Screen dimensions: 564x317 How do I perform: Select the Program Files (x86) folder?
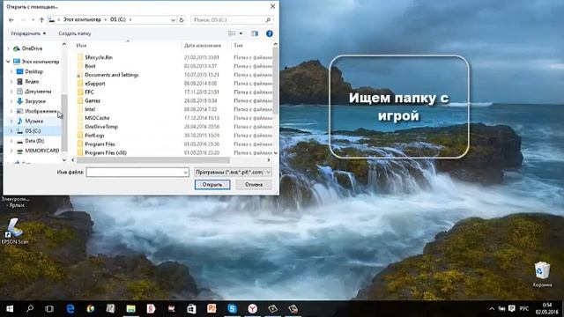tap(106, 152)
